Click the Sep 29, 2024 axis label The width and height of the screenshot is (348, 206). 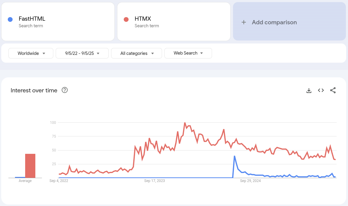(250, 181)
